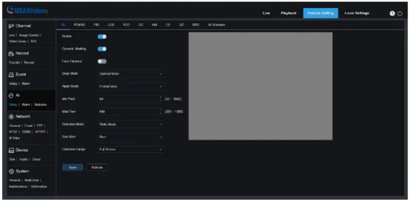Viewport: 409px width, 201px height.
Task: Switch to the PID tab
Action: (x=96, y=25)
